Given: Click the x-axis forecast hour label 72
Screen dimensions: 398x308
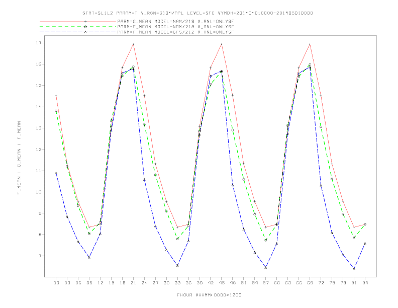Looking at the screenshot, I should coord(321,283).
